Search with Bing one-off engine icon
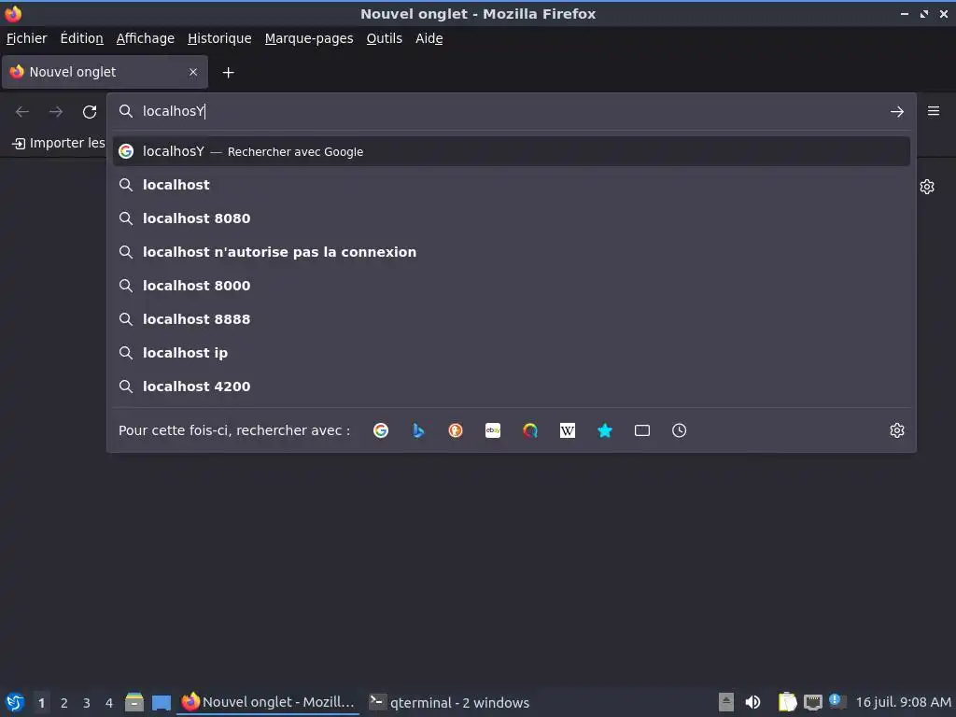The height and width of the screenshot is (717, 956). pos(418,430)
